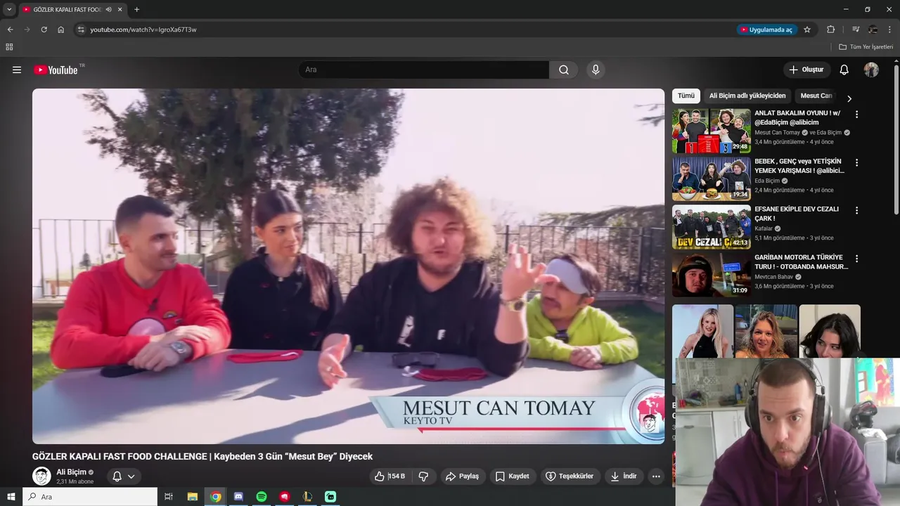Click the 2,31 Mn abone subscriber count
The height and width of the screenshot is (506, 900).
[x=75, y=482]
